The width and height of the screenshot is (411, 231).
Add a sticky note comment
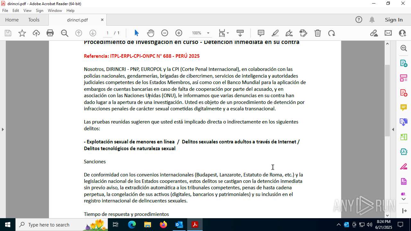point(261,33)
